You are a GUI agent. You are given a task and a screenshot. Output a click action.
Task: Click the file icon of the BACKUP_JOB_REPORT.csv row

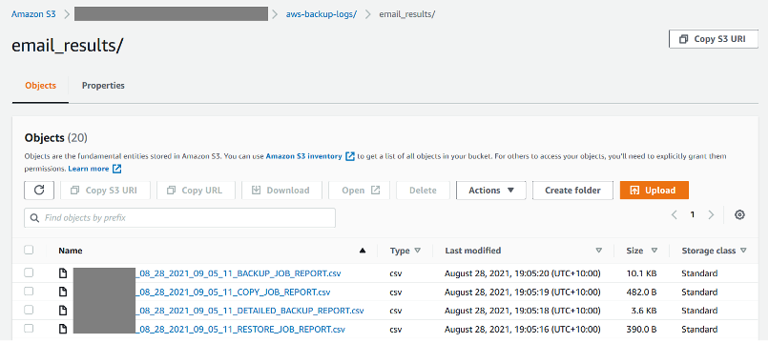tap(63, 273)
